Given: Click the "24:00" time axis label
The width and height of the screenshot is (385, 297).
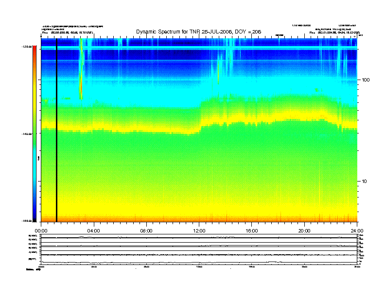Looking at the screenshot, I should [357, 231].
